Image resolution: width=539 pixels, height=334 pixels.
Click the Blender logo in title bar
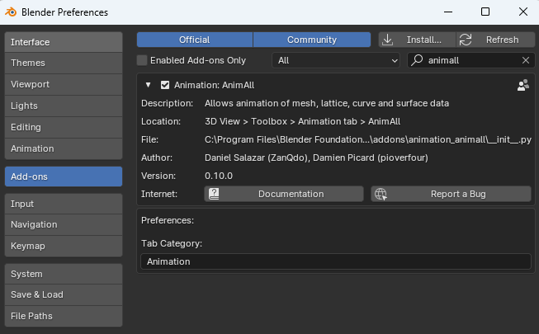(11, 12)
